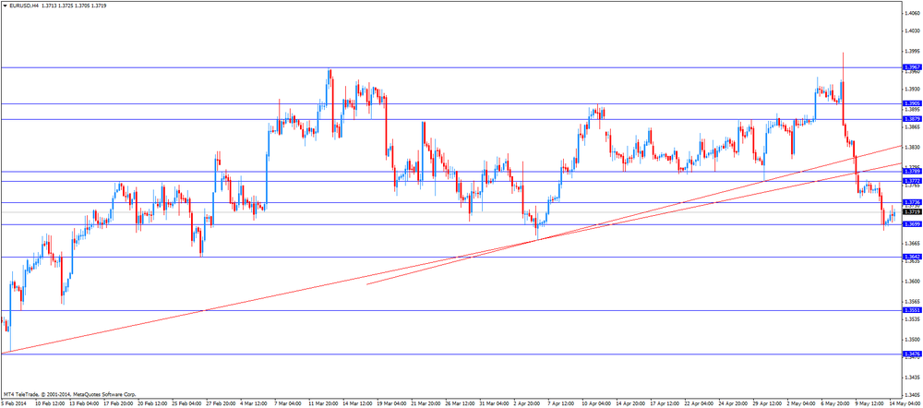Click the 7 Mar 04:00 time label
This screenshot has height=408, width=923.
pos(286,404)
